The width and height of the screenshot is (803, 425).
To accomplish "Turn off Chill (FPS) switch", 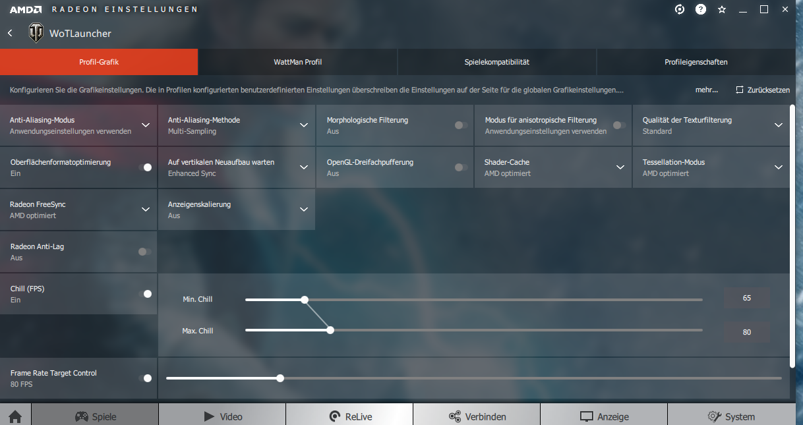I will pos(145,294).
